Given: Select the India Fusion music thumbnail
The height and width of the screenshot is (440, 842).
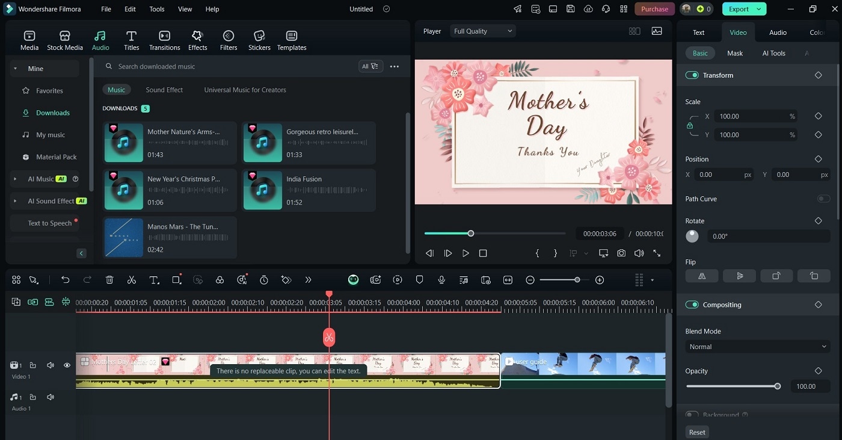Looking at the screenshot, I should 263,190.
